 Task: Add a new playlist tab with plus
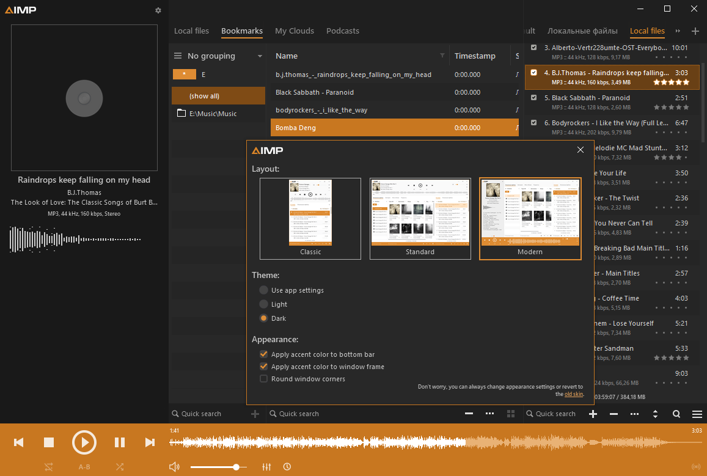click(695, 31)
